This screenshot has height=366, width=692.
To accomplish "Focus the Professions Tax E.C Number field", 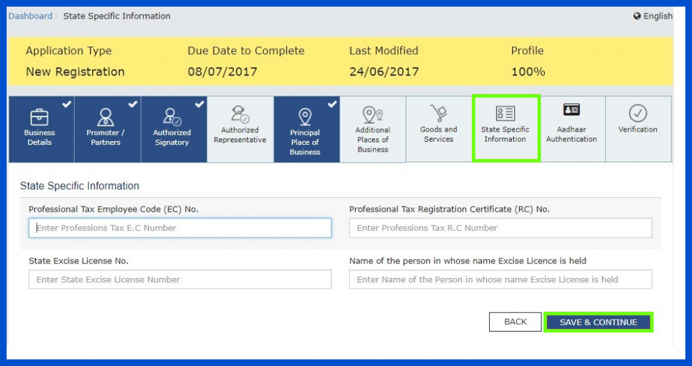I will pos(180,228).
